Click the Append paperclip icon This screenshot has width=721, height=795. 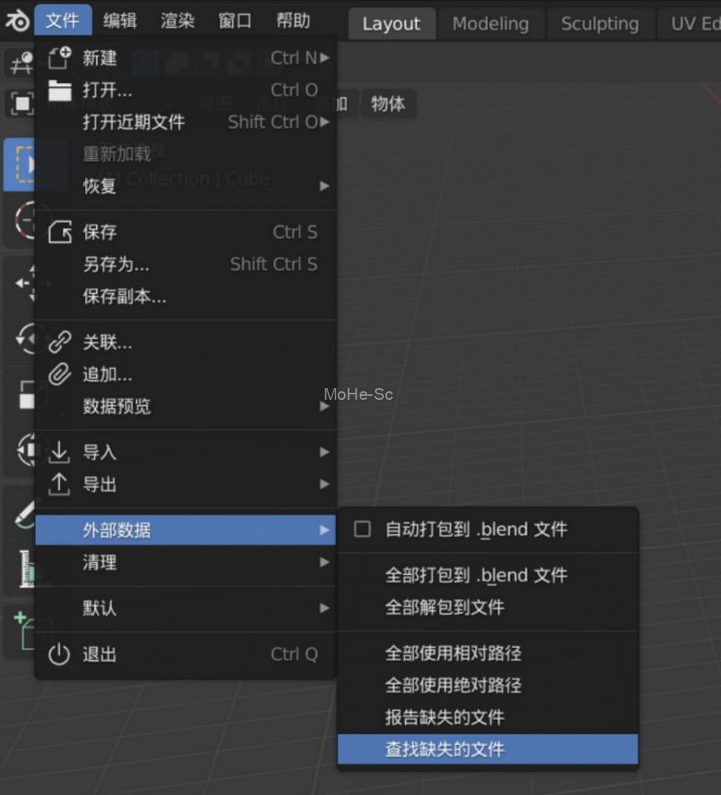59,375
